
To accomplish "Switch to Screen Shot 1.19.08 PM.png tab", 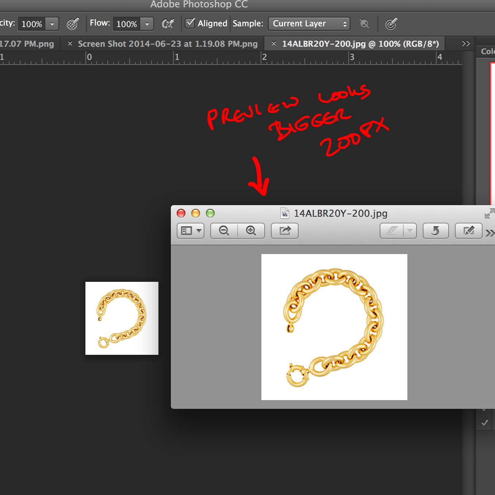I will tap(168, 44).
